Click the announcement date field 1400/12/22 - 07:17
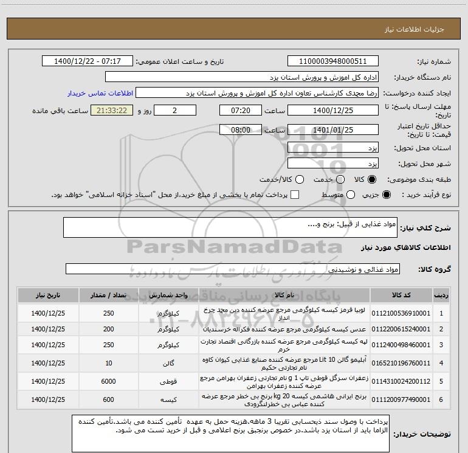468x453 pixels. [88, 61]
